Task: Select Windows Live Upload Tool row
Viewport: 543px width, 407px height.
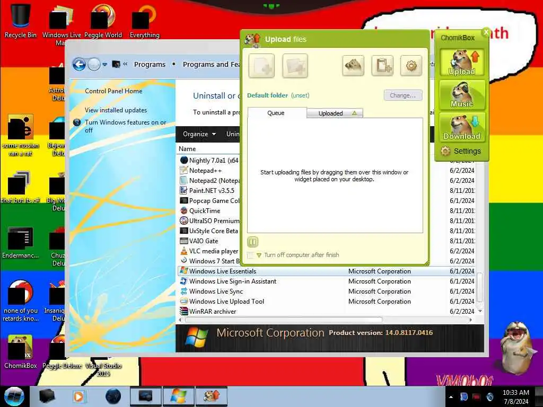Action: click(x=327, y=301)
